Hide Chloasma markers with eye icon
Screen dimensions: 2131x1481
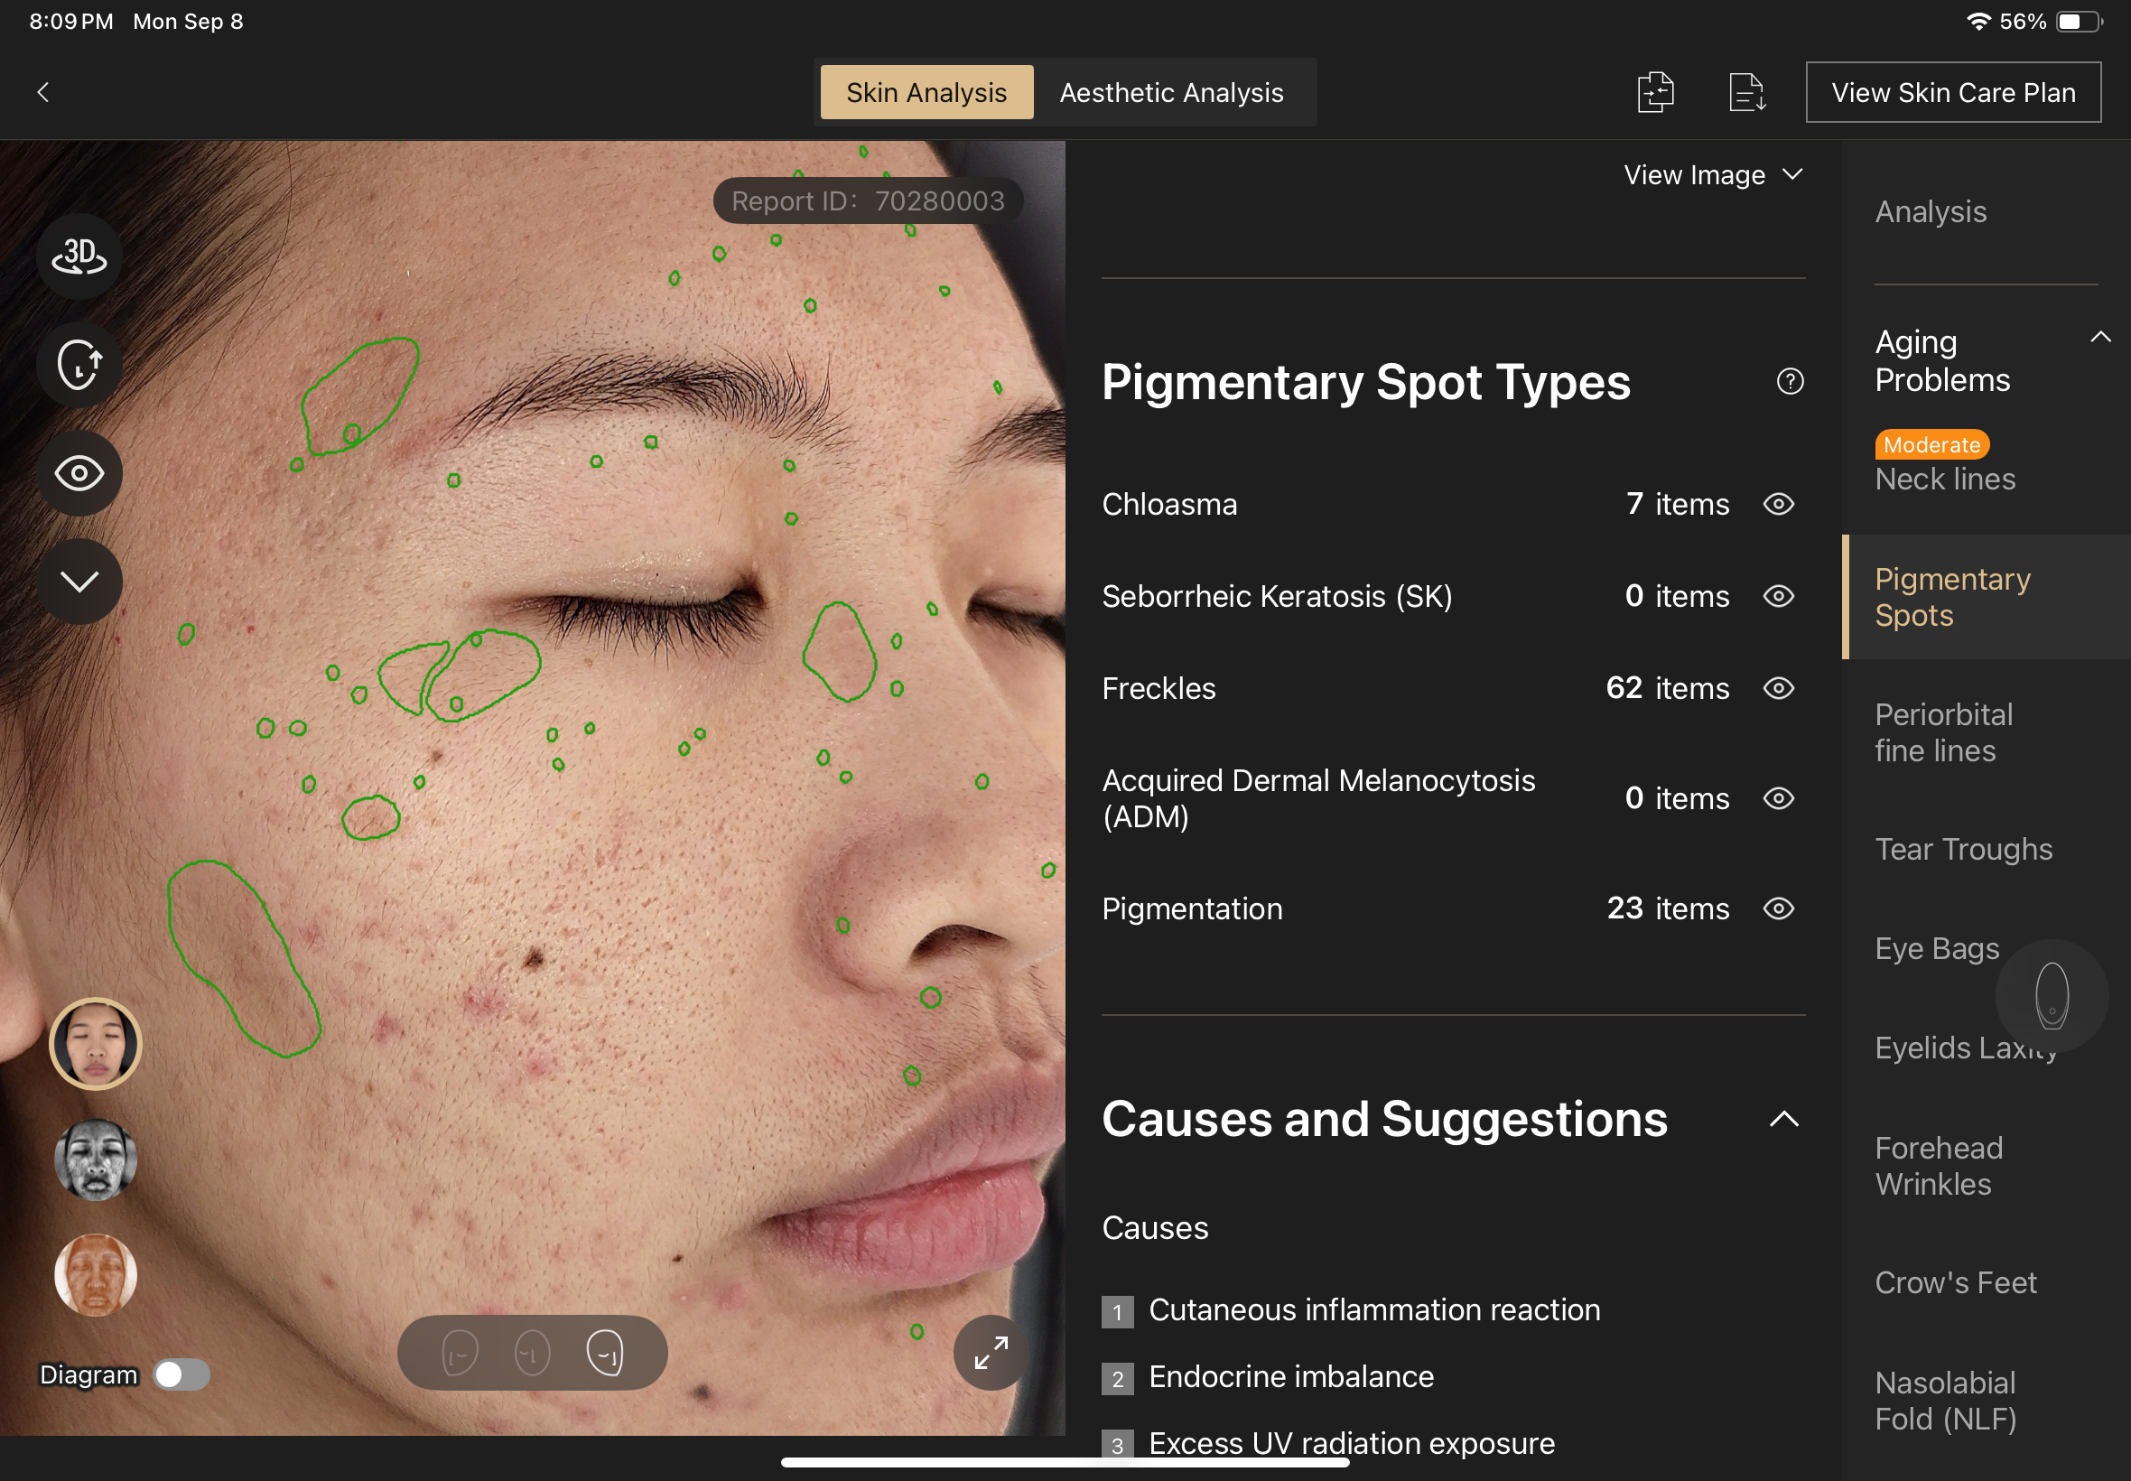[x=1779, y=504]
